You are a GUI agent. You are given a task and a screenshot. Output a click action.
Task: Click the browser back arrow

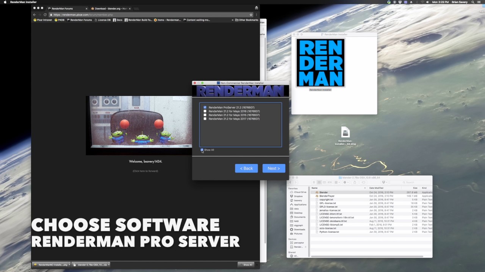(34, 15)
